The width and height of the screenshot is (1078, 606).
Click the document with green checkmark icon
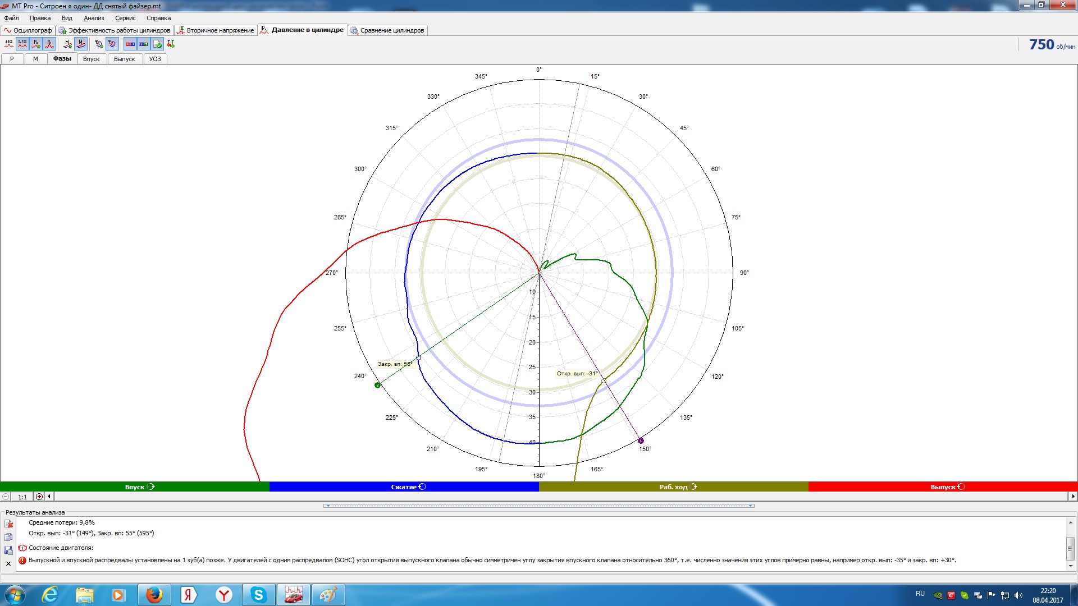[x=157, y=44]
